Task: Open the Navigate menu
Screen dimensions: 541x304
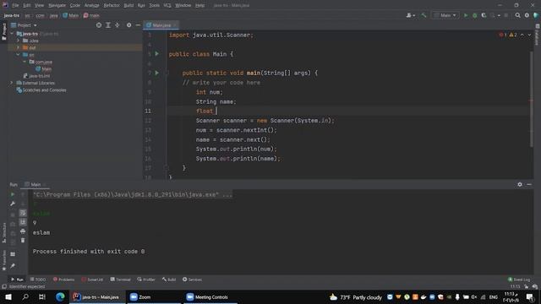Action: 57,5
